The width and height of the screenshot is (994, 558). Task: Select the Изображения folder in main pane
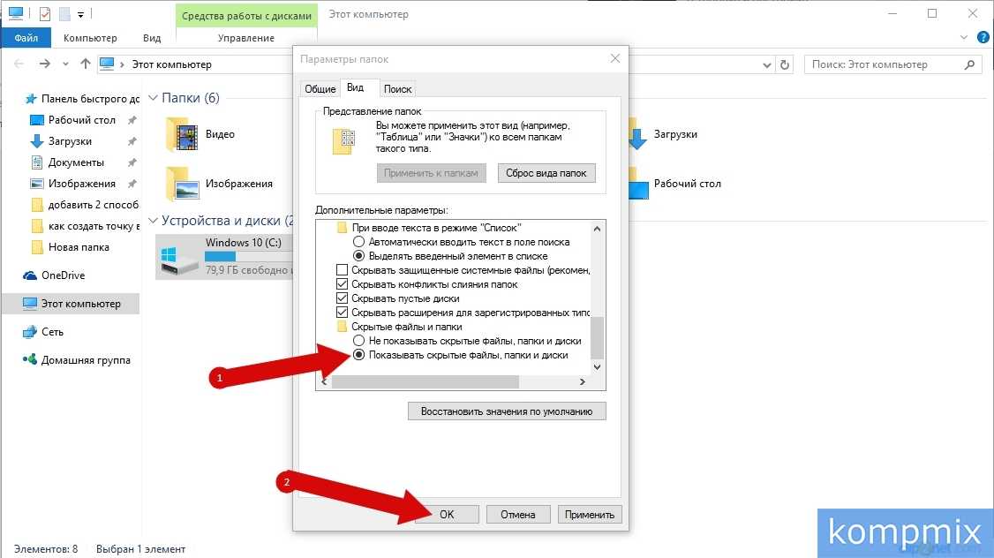coord(219,184)
